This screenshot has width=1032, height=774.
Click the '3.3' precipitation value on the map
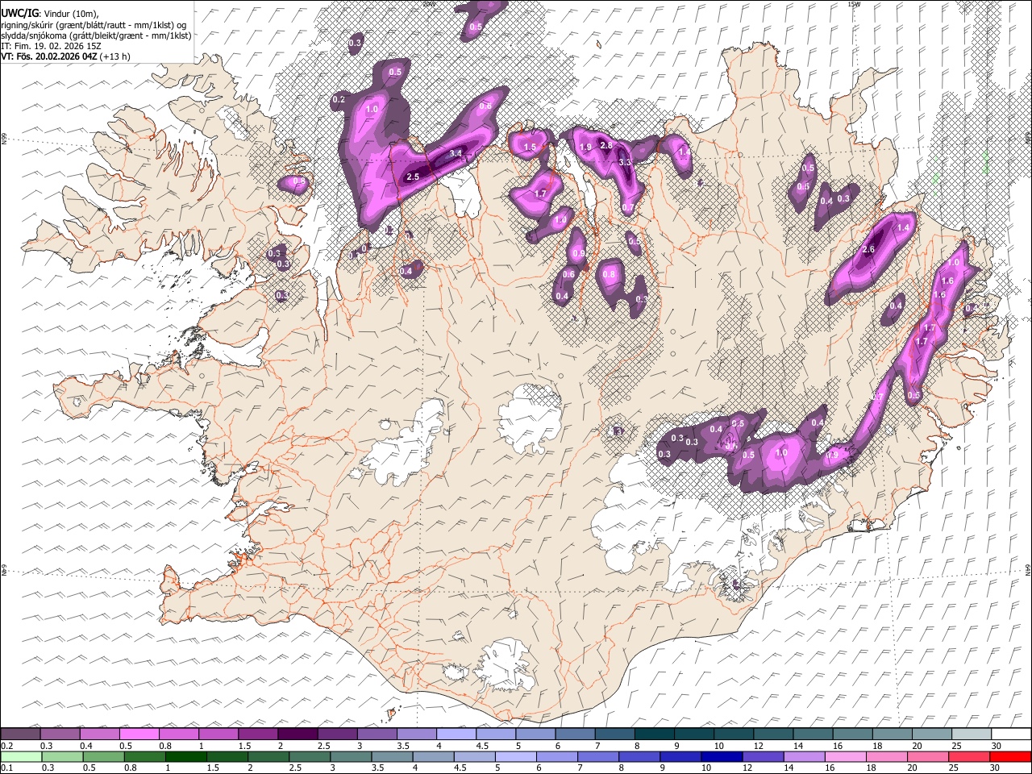(x=625, y=162)
